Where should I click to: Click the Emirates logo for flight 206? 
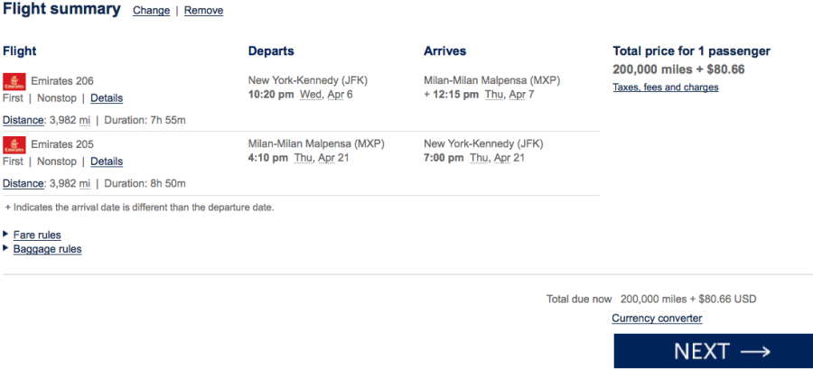(x=14, y=80)
